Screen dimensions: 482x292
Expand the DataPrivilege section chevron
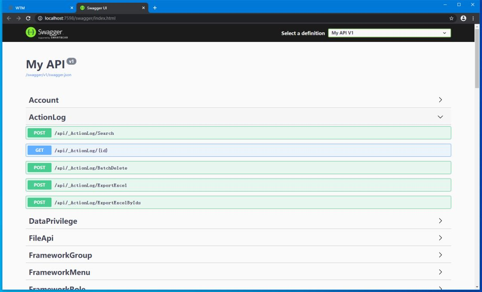(x=440, y=221)
